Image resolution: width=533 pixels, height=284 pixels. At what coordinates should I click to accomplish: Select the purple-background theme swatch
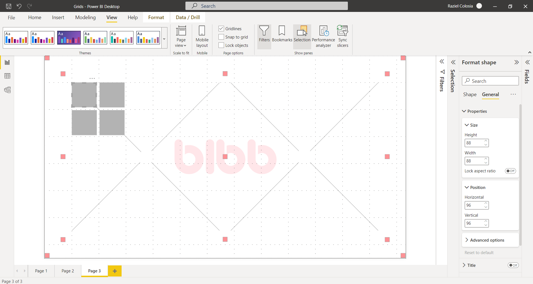pos(69,37)
